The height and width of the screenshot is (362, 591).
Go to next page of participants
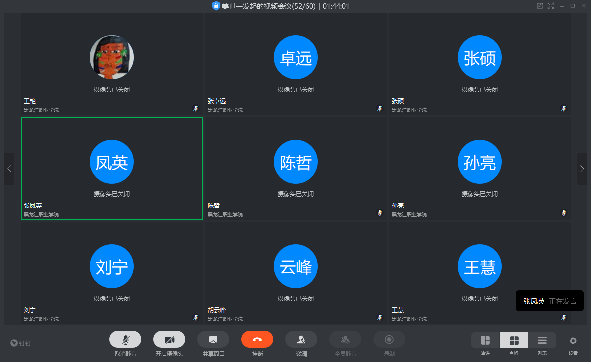click(582, 169)
